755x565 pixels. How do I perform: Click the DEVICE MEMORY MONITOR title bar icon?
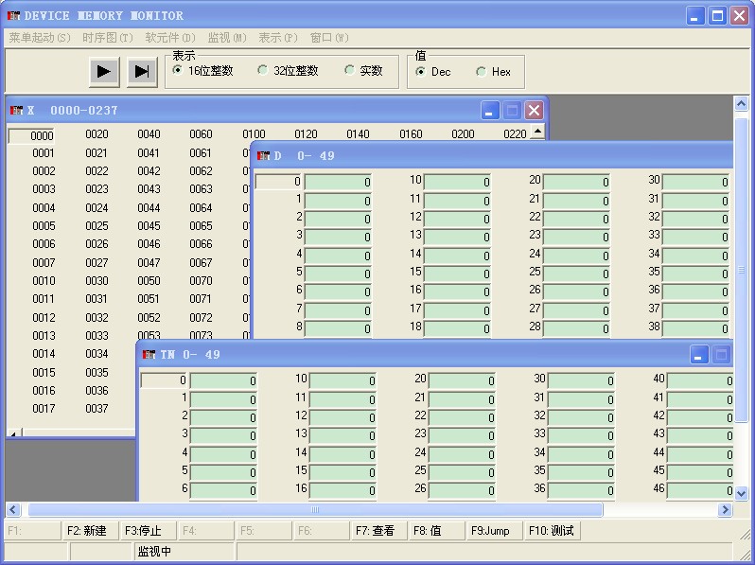pos(13,15)
